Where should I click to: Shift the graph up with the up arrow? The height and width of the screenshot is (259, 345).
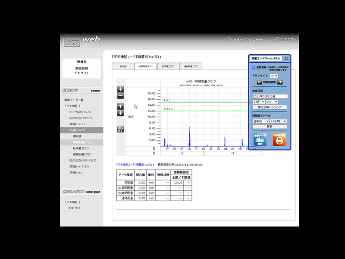[x=120, y=106]
